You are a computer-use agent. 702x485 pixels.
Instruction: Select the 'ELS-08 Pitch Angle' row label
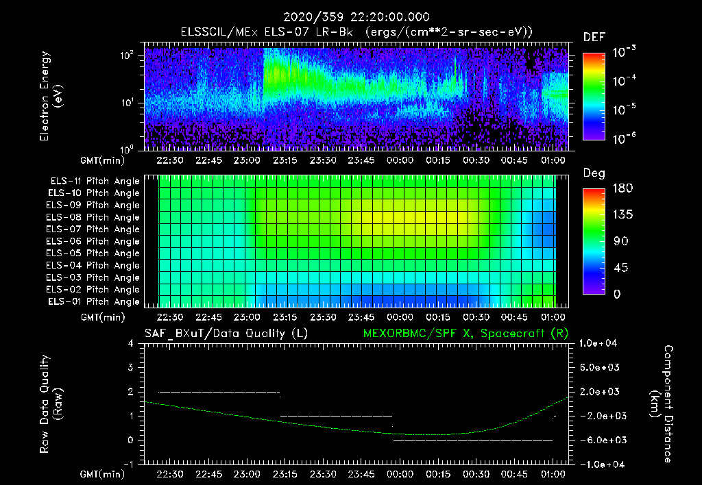click(93, 217)
